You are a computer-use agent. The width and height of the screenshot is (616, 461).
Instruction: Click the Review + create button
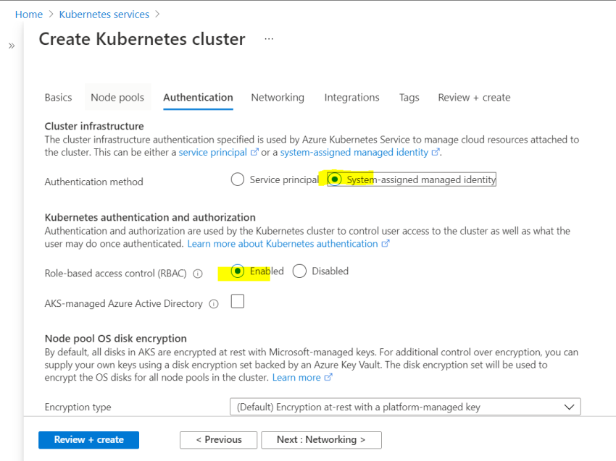(88, 440)
